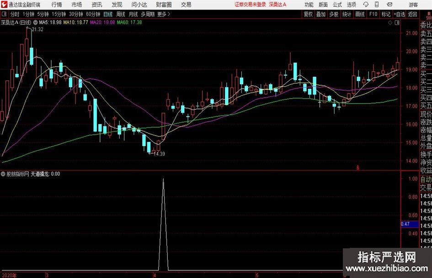Click the signal spike peak in indicator pane
The width and height of the screenshot is (432, 278).
[x=163, y=179]
